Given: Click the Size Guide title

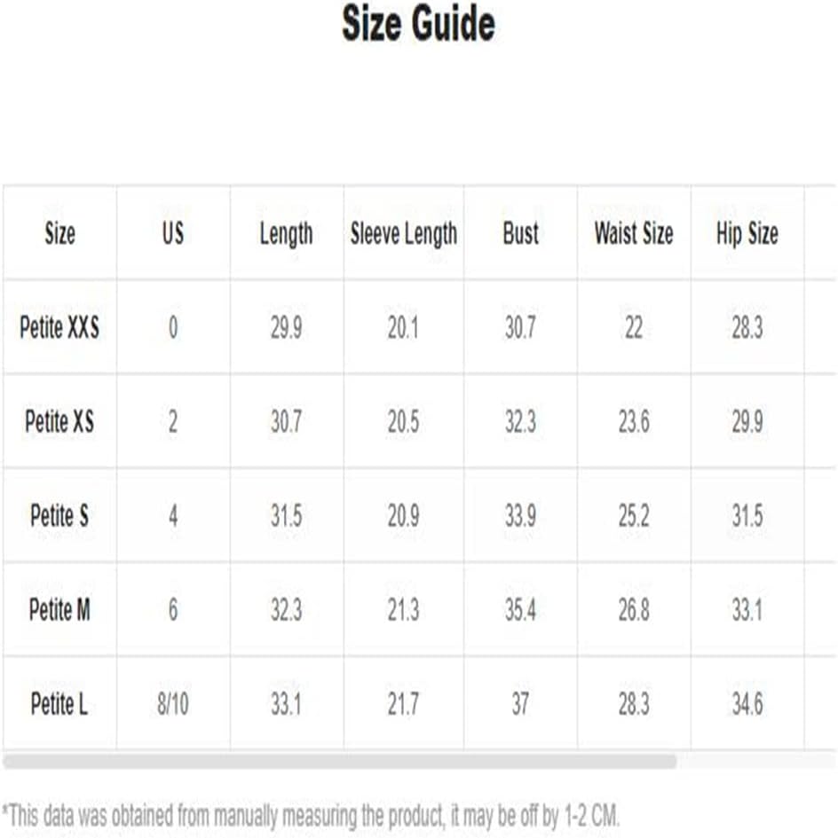Looking at the screenshot, I should pos(418,23).
